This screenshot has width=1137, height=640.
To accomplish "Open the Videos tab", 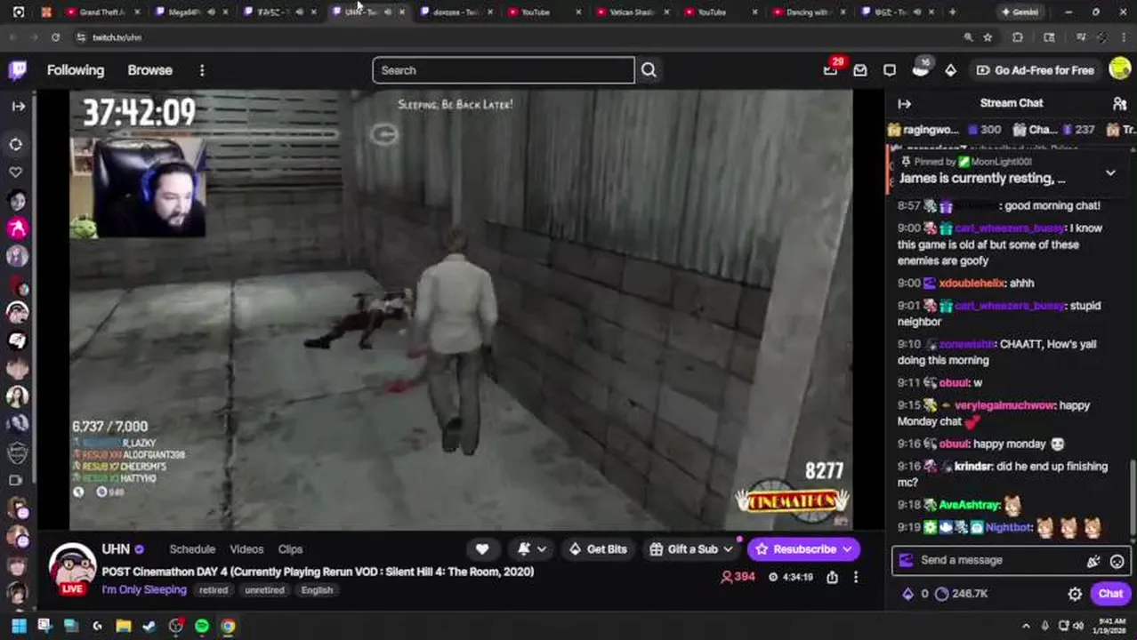I will tap(246, 549).
